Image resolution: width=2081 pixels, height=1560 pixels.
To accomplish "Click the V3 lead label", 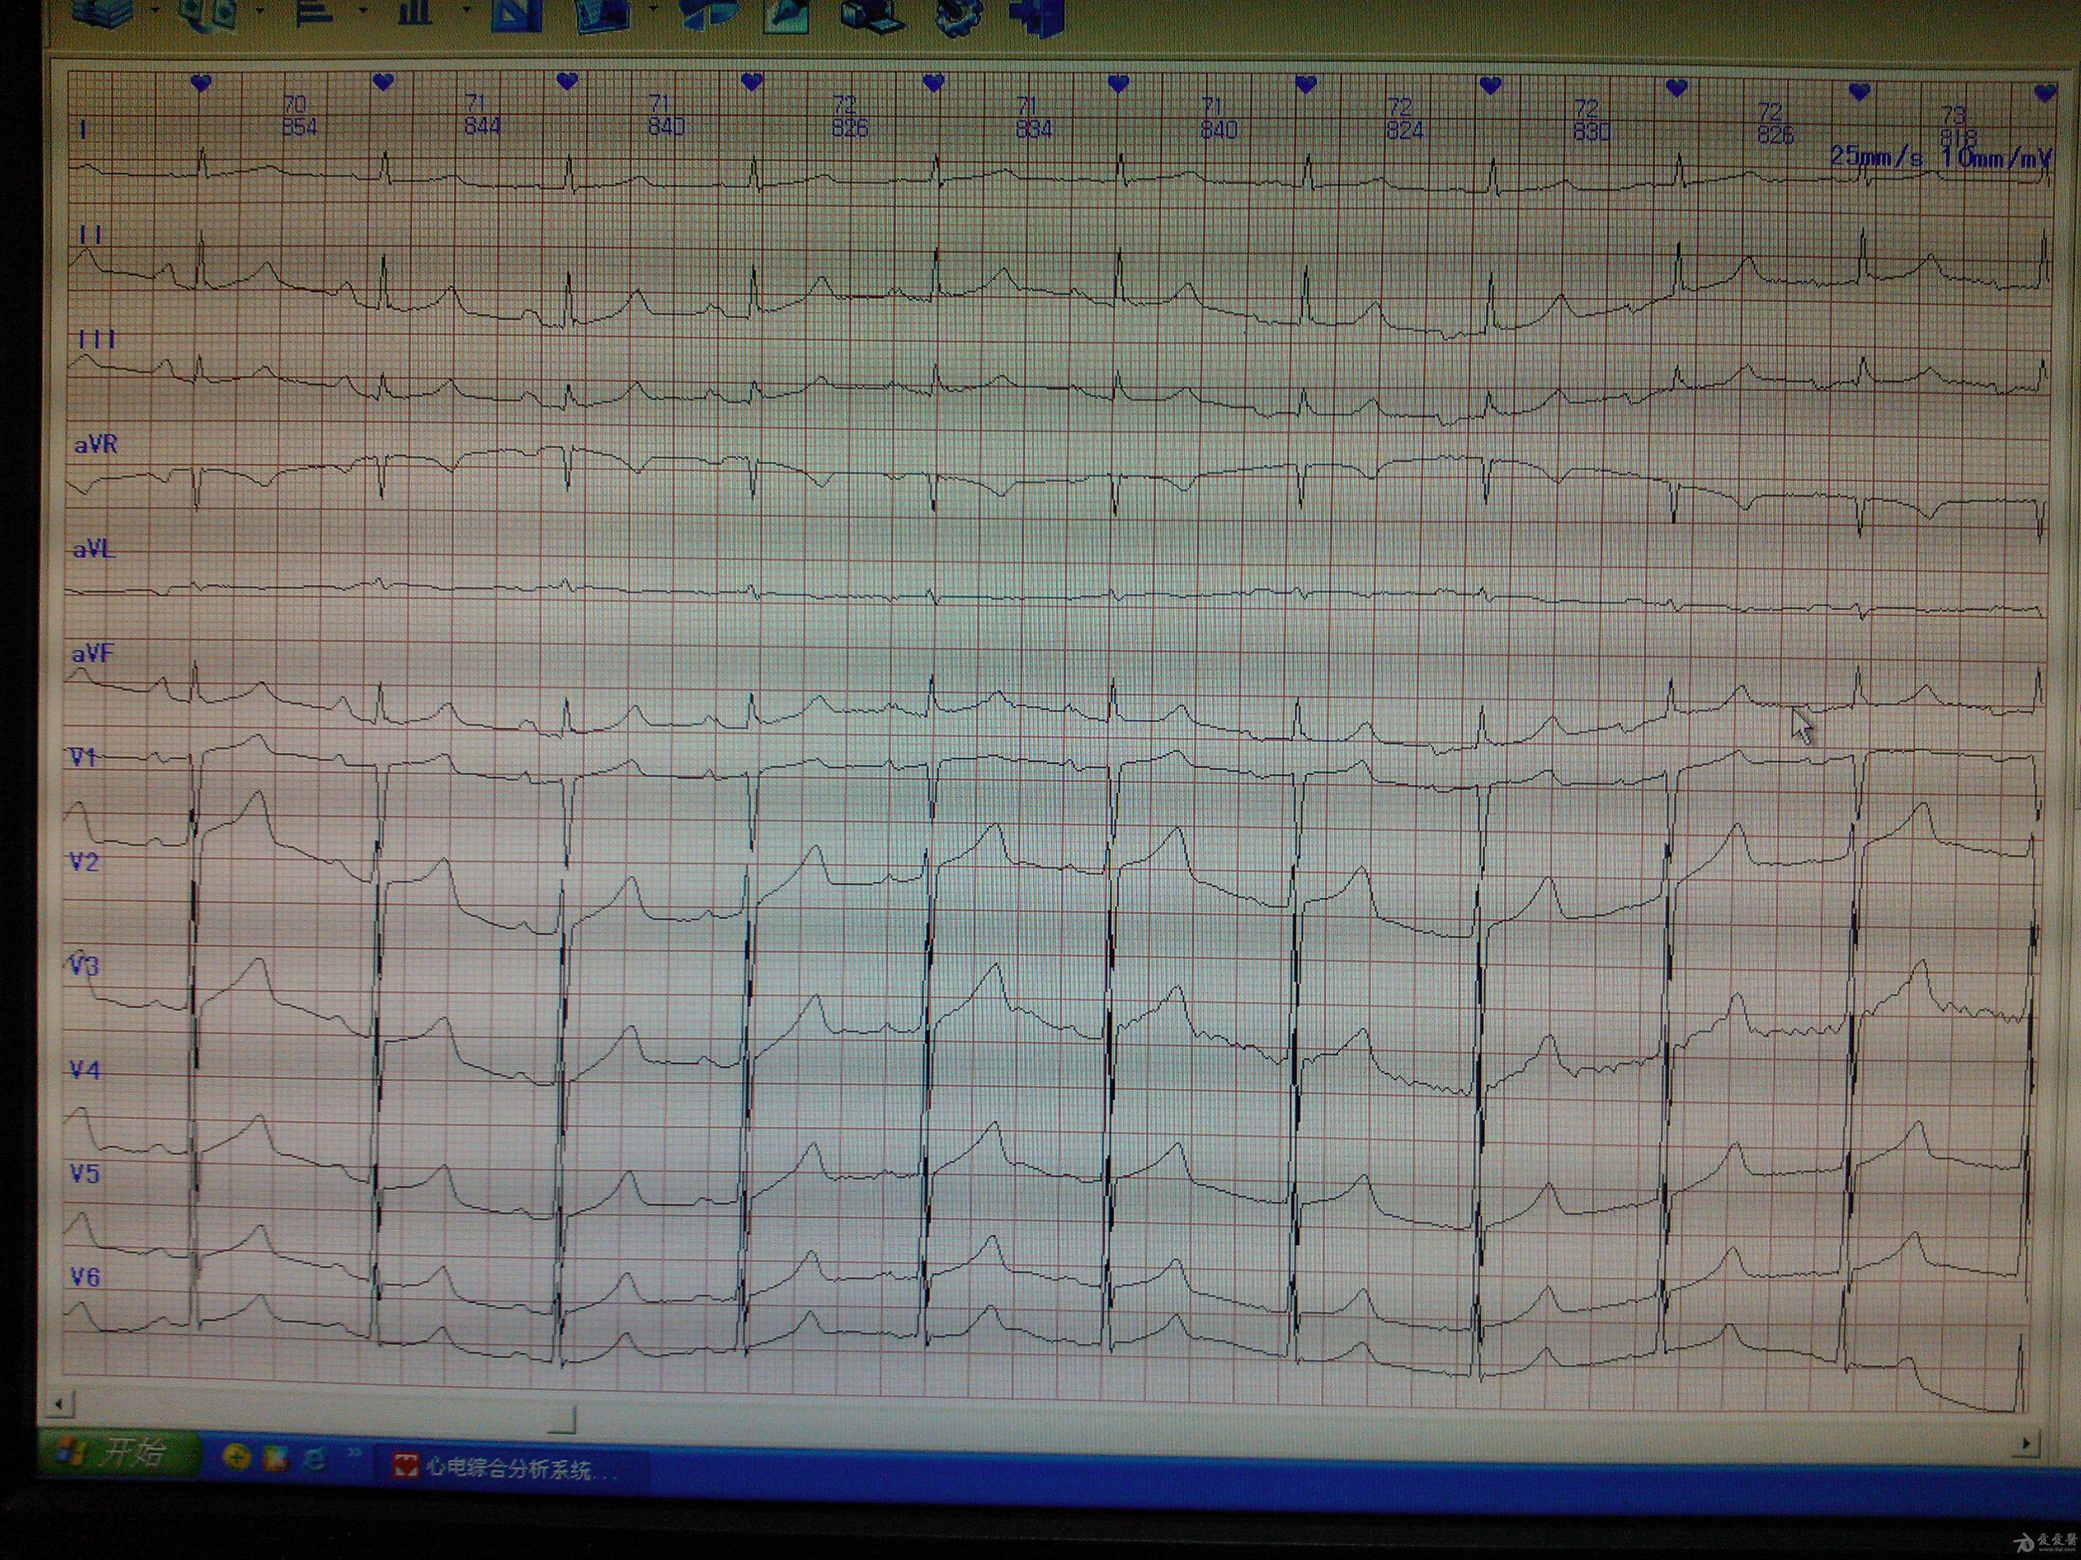I will (84, 965).
